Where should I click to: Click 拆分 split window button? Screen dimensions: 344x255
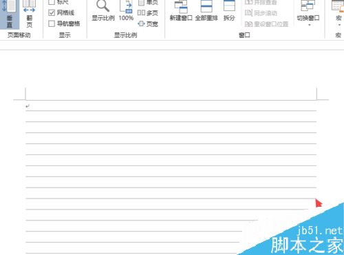pos(229,11)
